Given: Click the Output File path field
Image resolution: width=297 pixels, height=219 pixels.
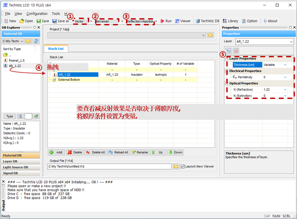Looking at the screenshot, I should (109, 167).
